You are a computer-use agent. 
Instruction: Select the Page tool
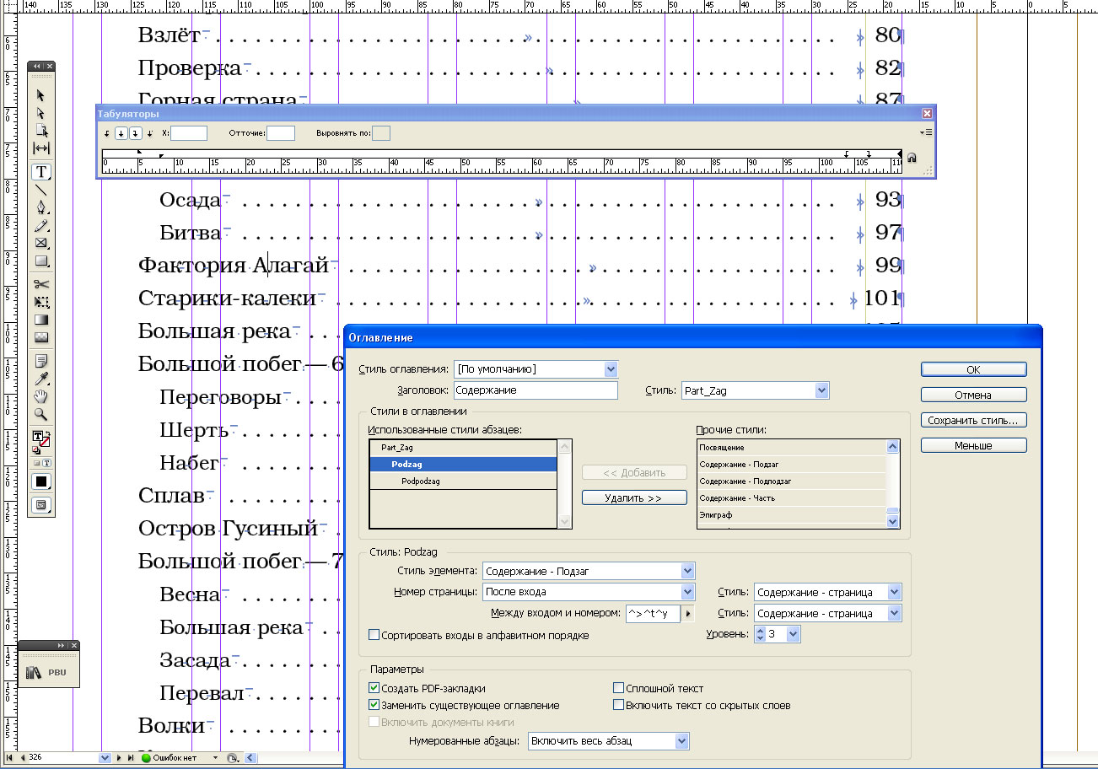click(40, 131)
